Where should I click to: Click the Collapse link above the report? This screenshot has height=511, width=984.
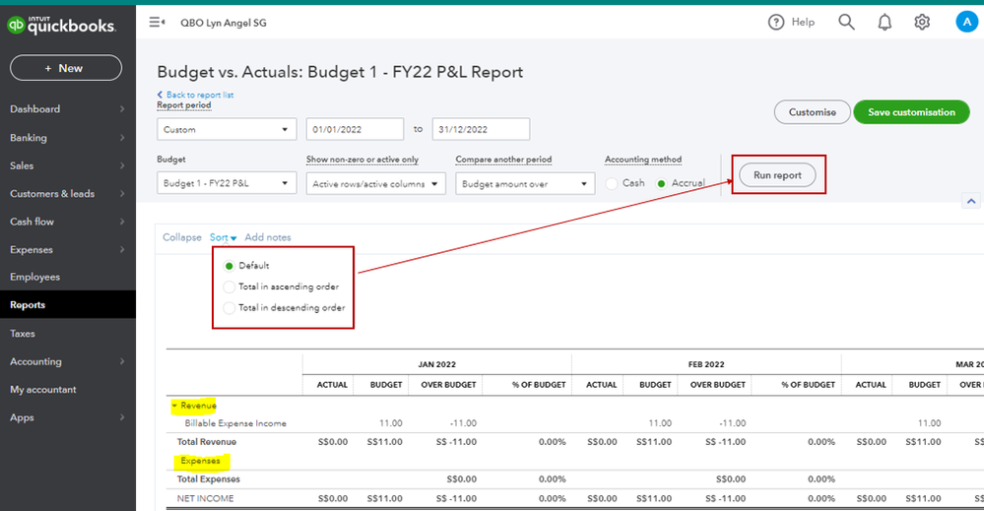click(182, 237)
